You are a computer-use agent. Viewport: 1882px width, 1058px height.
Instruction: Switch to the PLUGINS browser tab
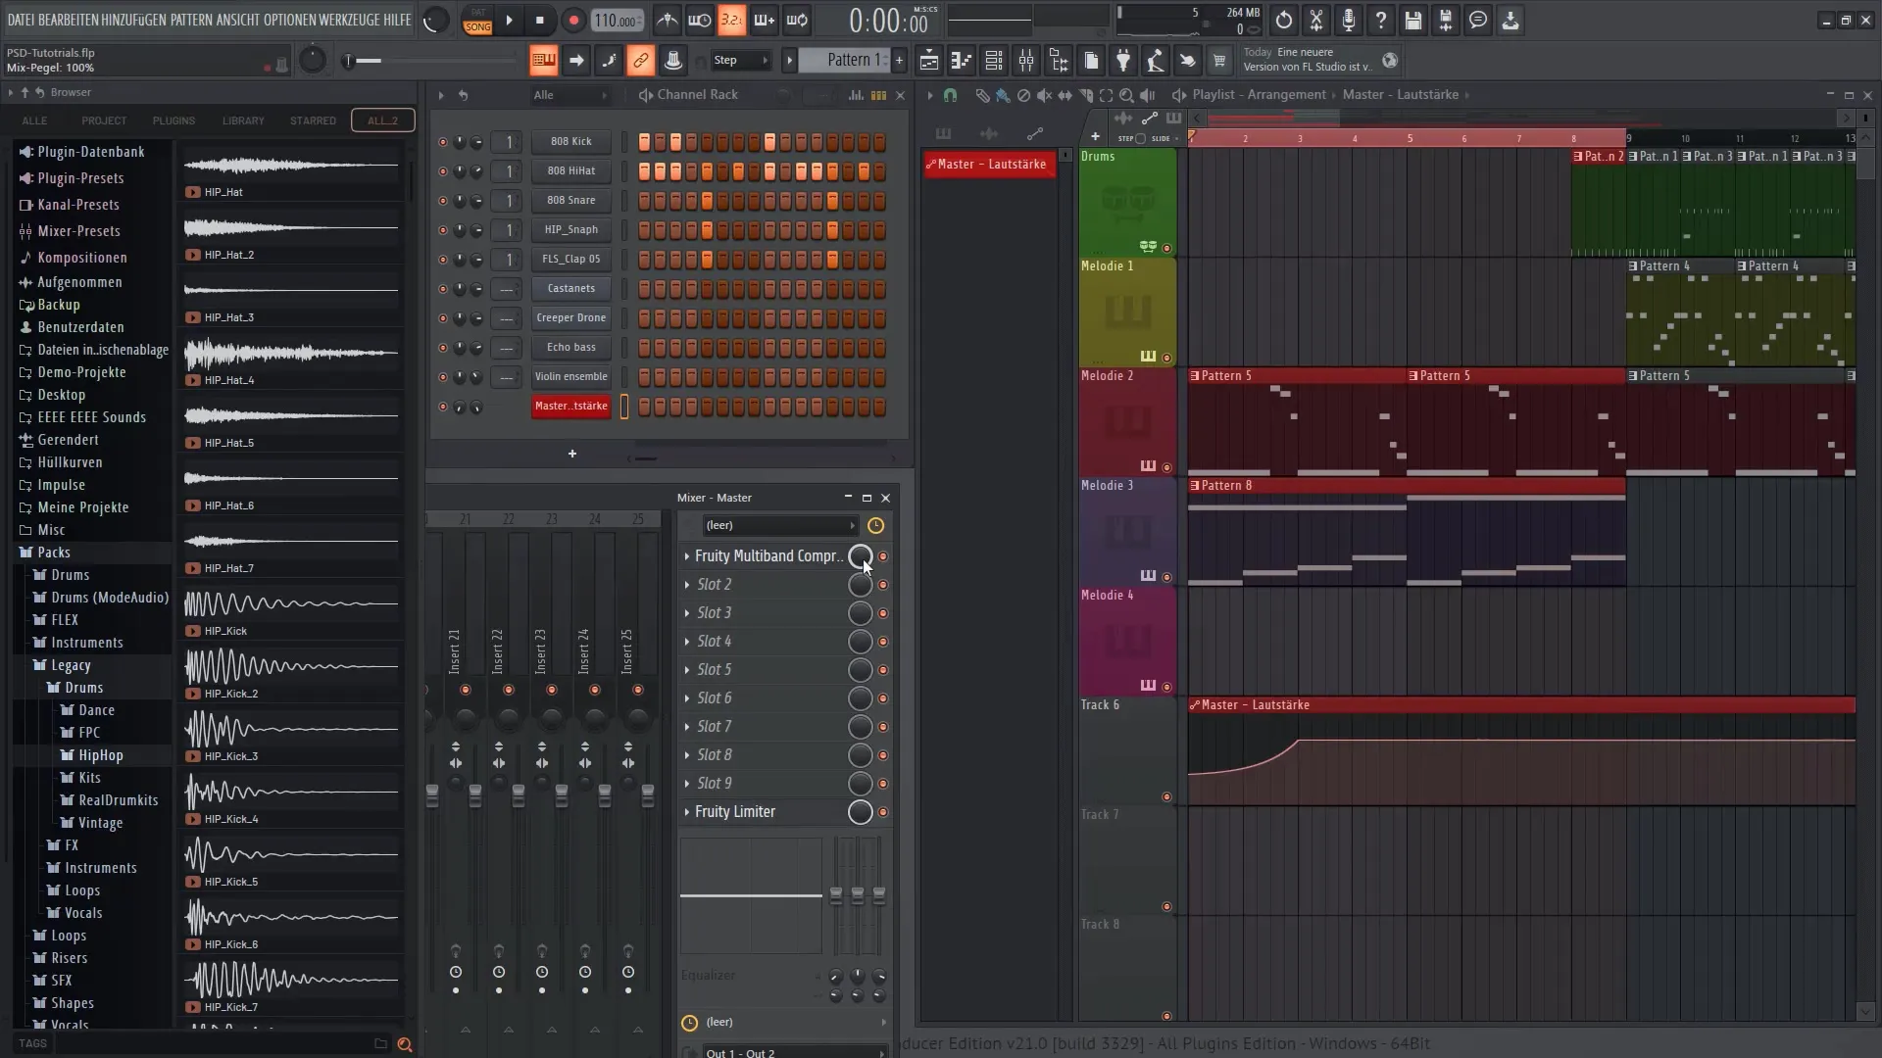pos(173,120)
